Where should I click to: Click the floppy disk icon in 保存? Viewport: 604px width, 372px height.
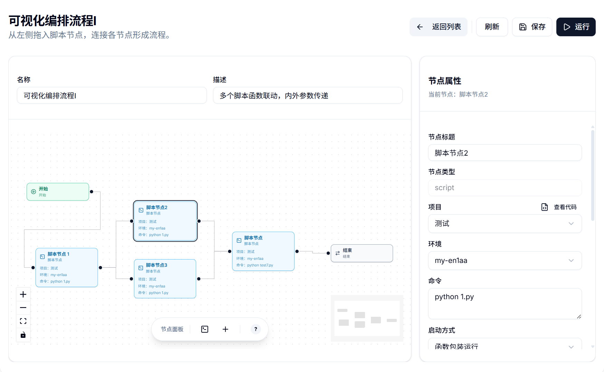pos(523,27)
